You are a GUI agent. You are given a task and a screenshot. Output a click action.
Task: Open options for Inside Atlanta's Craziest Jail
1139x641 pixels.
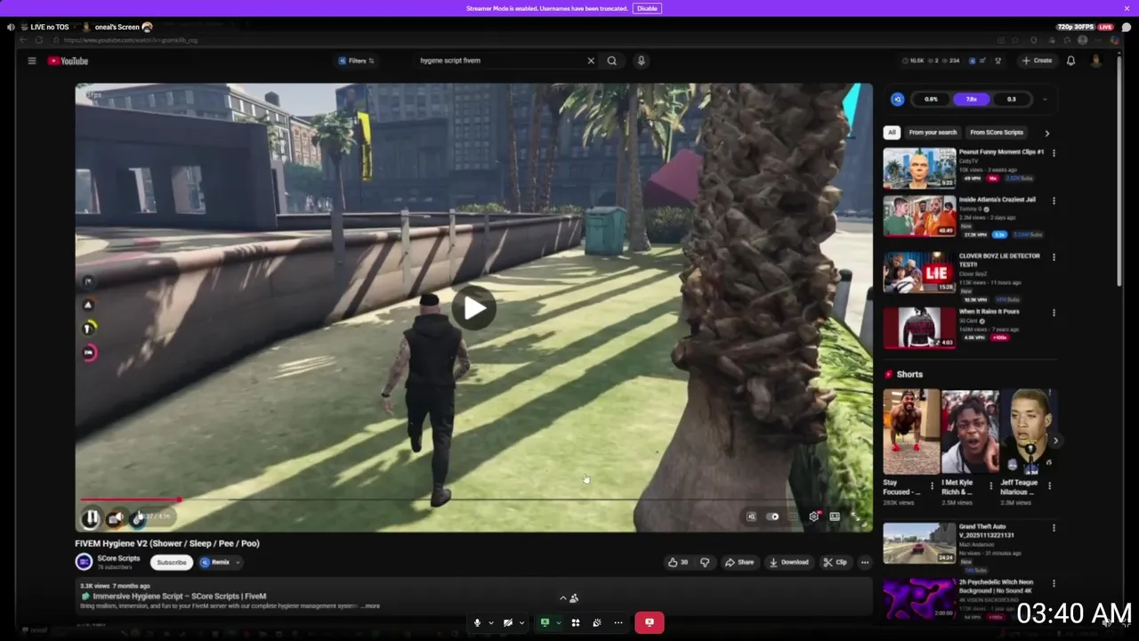1054,201
